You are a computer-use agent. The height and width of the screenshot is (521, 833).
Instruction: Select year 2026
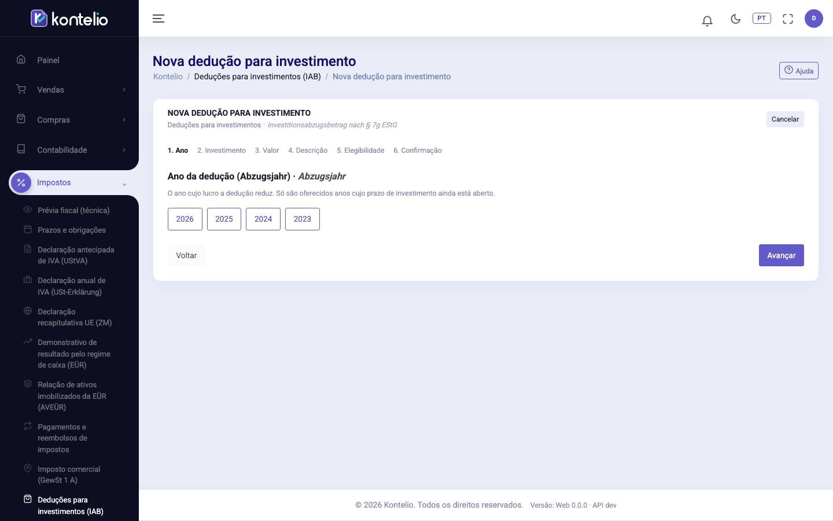185,219
